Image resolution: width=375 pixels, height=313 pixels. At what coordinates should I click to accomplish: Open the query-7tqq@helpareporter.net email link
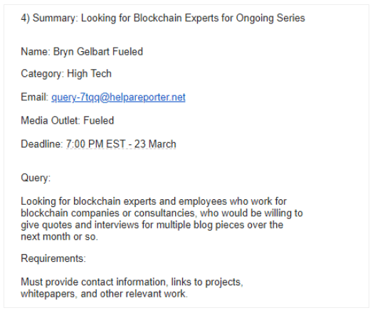point(118,97)
